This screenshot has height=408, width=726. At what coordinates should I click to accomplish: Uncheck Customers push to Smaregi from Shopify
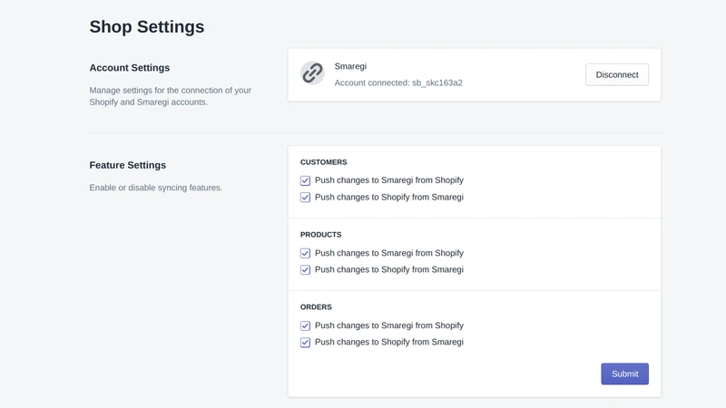(x=305, y=180)
